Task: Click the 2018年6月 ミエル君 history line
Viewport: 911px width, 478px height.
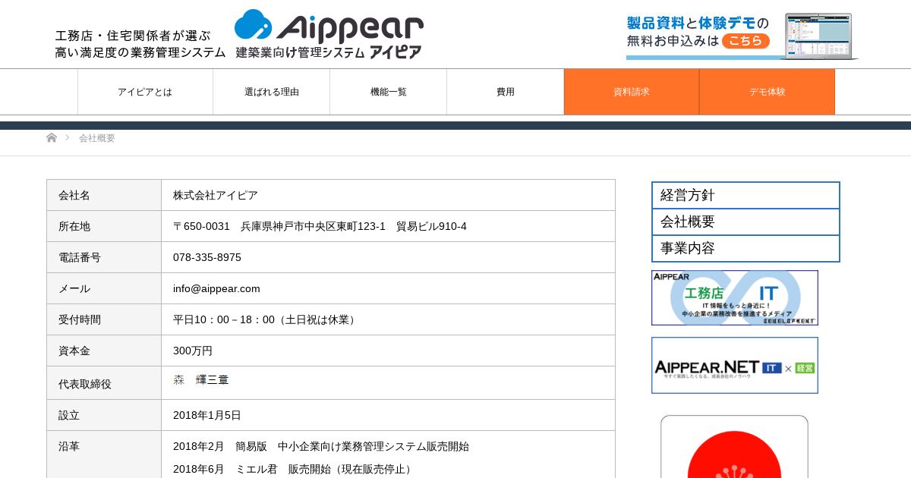Action: click(295, 469)
